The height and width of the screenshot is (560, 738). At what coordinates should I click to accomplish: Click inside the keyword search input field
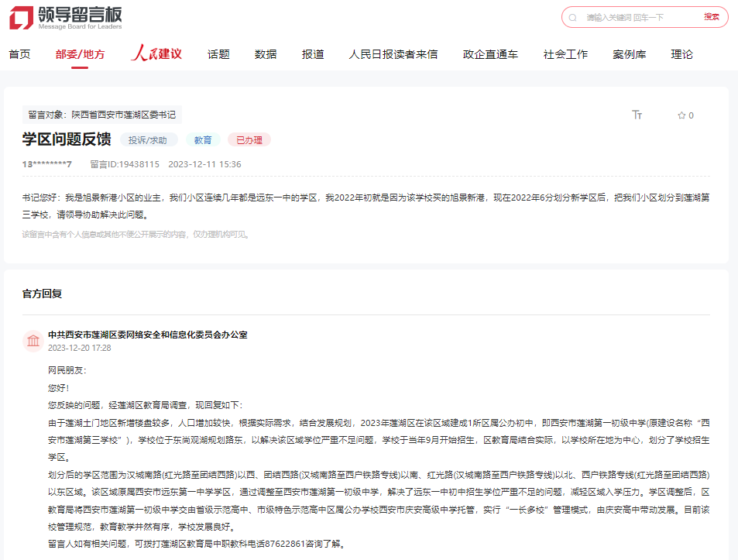click(x=635, y=17)
